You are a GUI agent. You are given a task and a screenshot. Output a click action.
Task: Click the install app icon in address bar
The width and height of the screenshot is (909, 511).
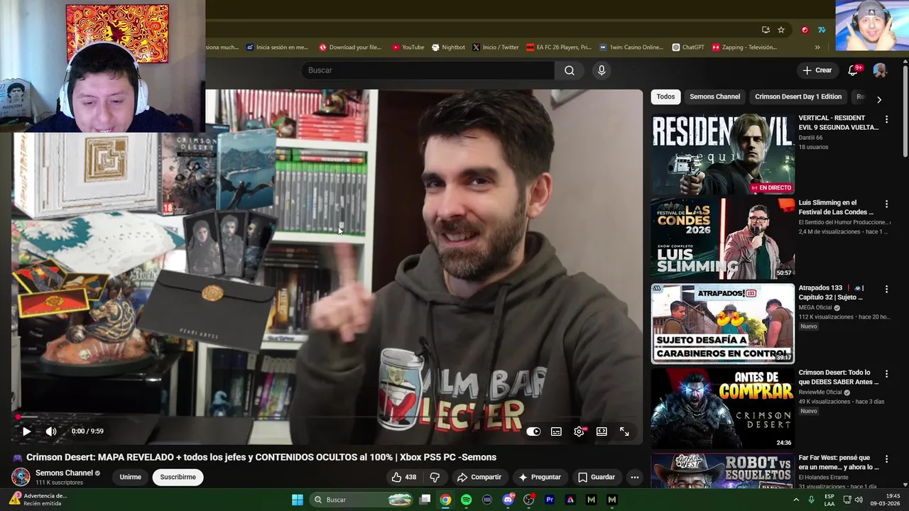pos(766,30)
